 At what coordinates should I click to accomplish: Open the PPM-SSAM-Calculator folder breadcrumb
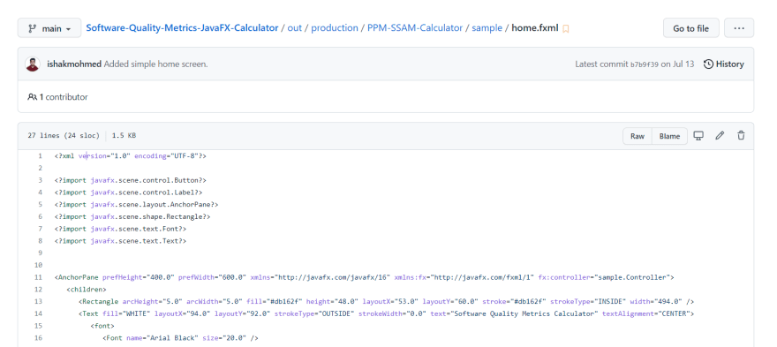tap(415, 27)
